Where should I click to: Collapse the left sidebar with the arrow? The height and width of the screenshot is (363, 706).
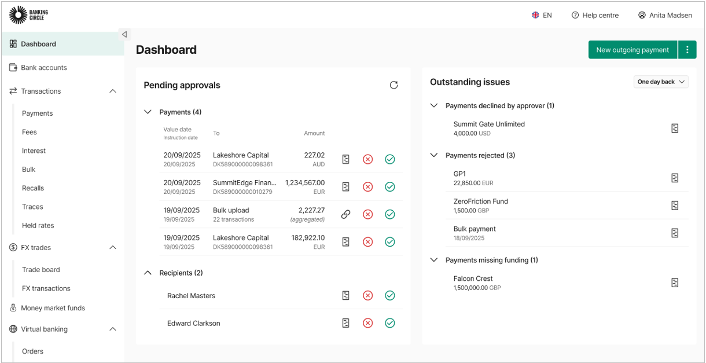pyautogui.click(x=124, y=34)
